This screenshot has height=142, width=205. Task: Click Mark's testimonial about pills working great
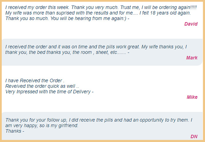pos(96,49)
